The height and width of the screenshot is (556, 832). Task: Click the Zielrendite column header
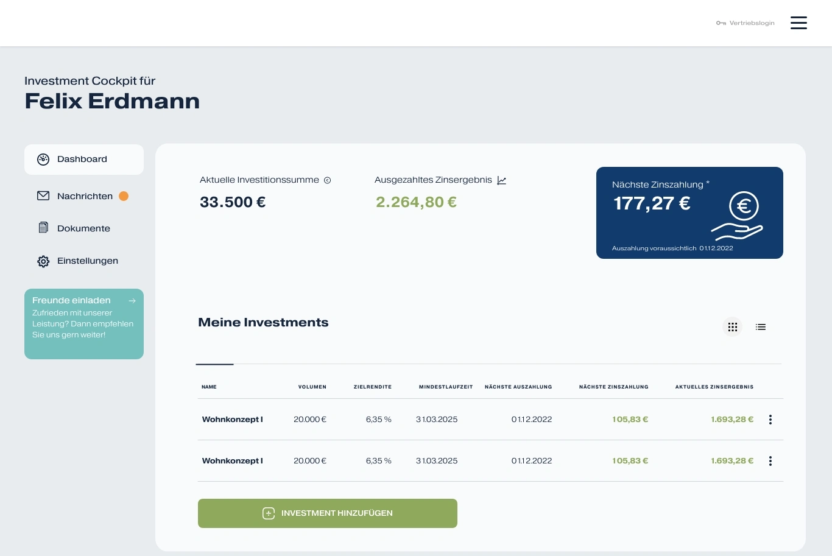tap(373, 387)
